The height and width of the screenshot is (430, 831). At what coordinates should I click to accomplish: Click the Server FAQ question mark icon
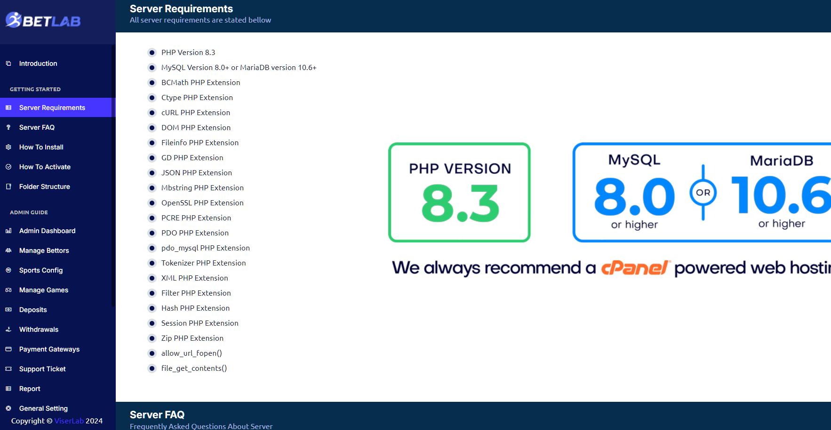click(8, 127)
